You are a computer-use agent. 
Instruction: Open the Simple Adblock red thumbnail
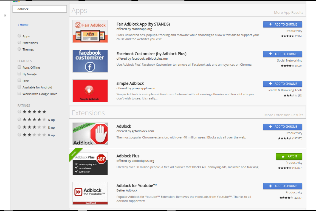(90, 91)
